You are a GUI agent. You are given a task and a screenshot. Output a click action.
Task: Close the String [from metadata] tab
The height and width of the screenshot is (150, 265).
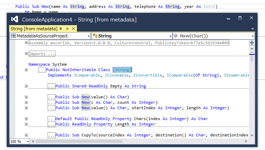click(x=73, y=29)
